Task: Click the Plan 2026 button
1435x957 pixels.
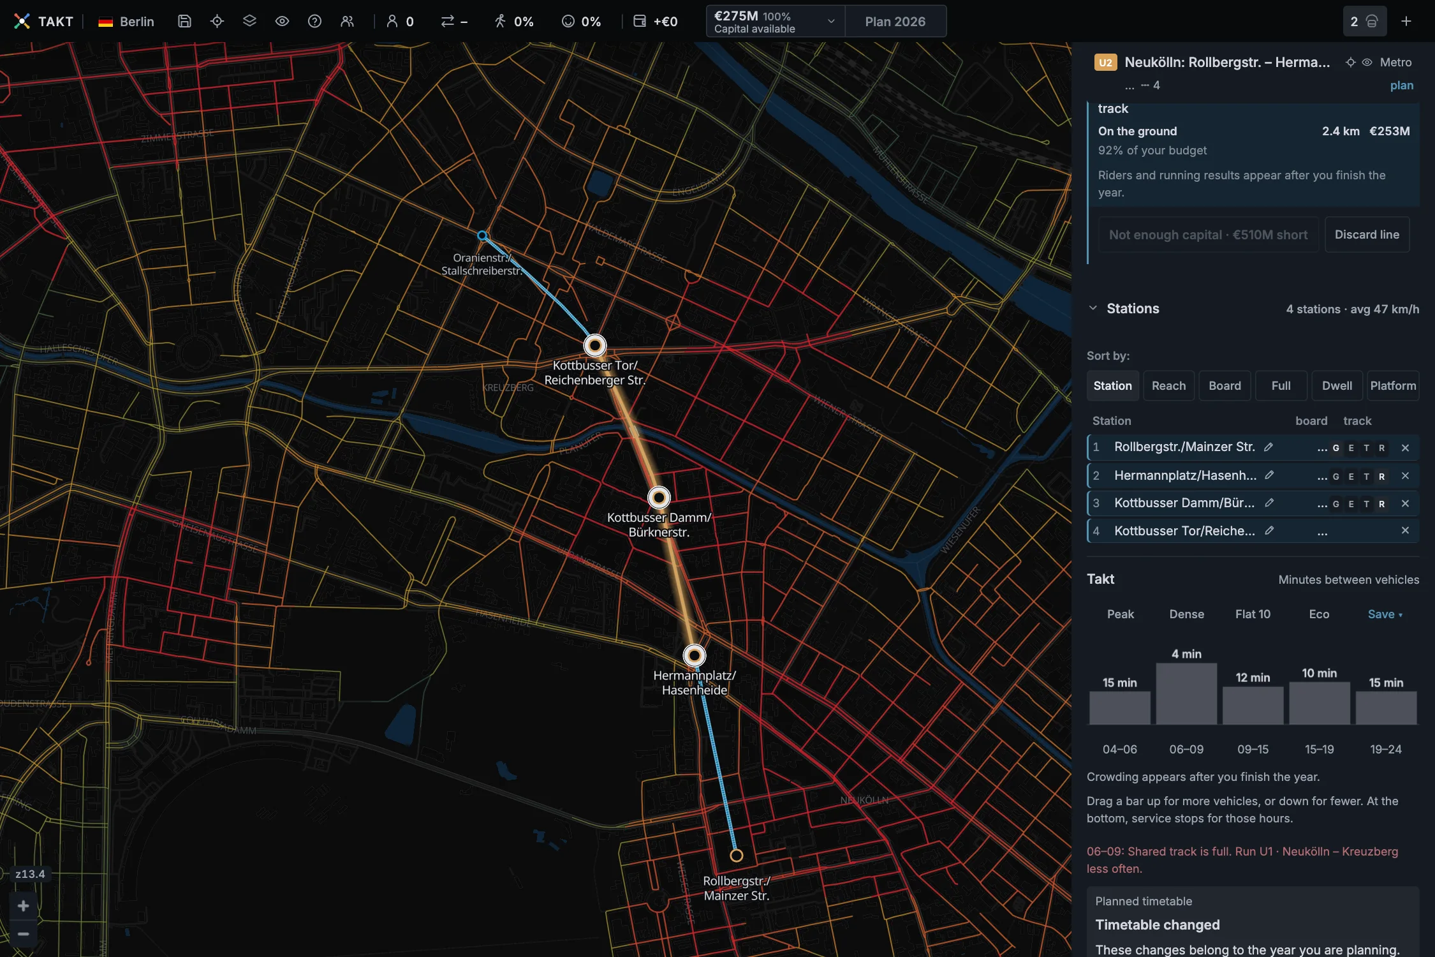Action: 895,22
